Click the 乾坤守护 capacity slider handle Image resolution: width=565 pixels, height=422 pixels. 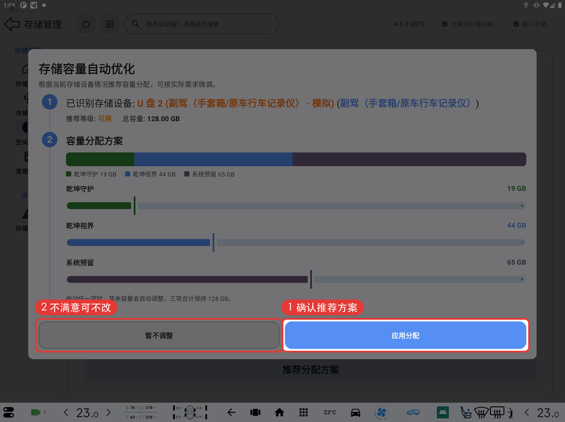pyautogui.click(x=134, y=205)
